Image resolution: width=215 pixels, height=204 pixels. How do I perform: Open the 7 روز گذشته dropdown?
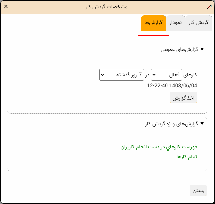pyautogui.click(x=122, y=75)
